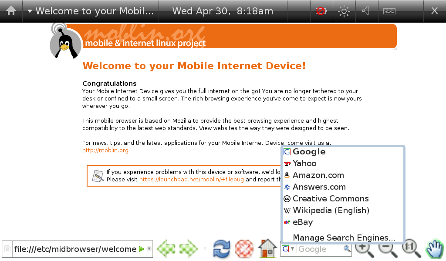Zoom out with minus magnifier
Image resolution: width=446 pixels, height=261 pixels.
388,250
